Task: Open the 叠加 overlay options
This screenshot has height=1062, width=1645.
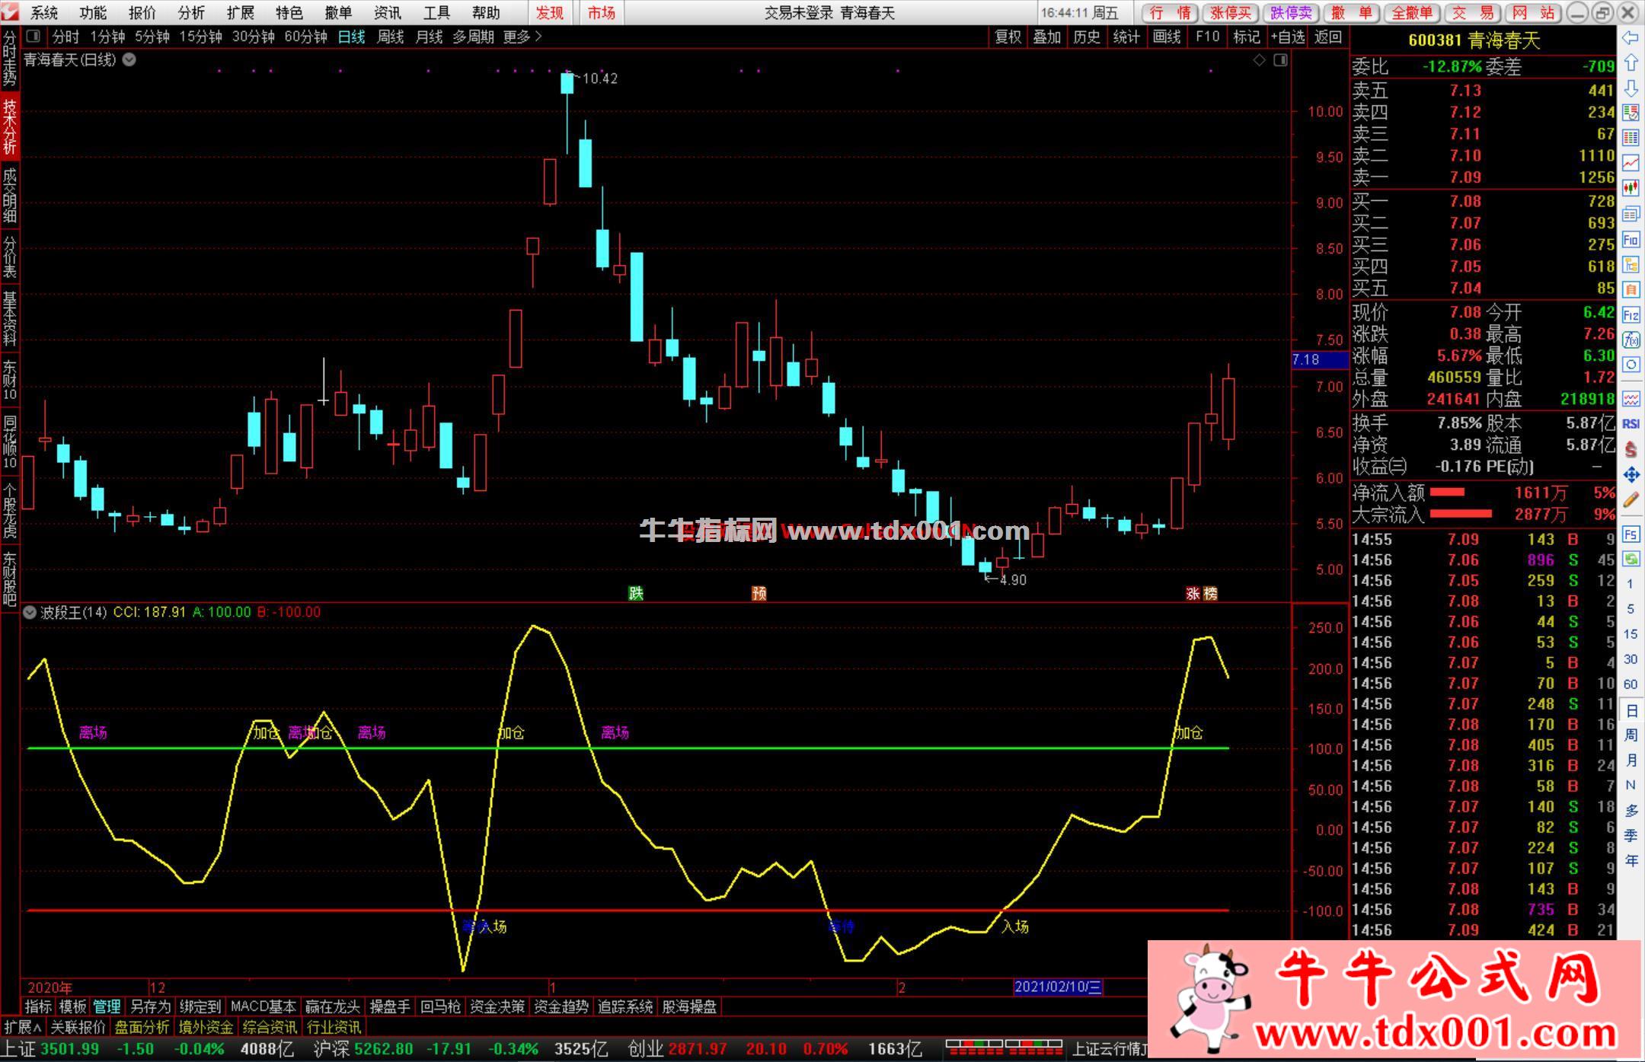Action: point(1047,37)
